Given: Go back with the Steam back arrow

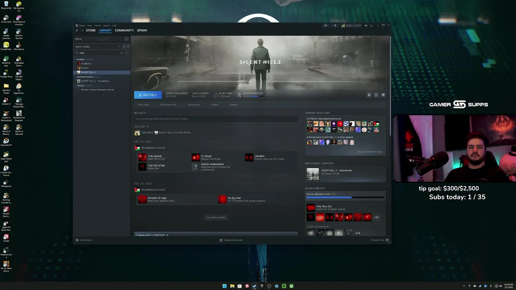Looking at the screenshot, I should coord(77,30).
